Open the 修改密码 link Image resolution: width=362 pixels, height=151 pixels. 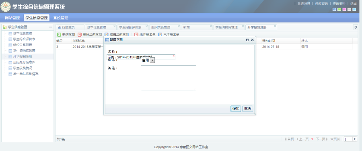pyautogui.click(x=321, y=4)
